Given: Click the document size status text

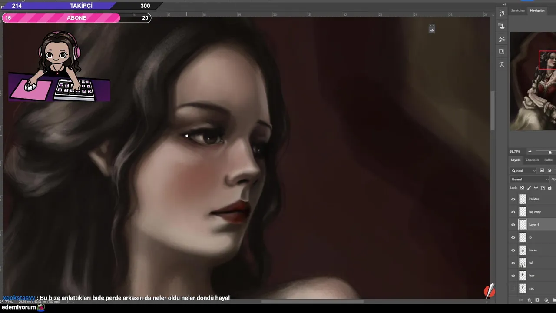Looking at the screenshot, I should [39, 302].
